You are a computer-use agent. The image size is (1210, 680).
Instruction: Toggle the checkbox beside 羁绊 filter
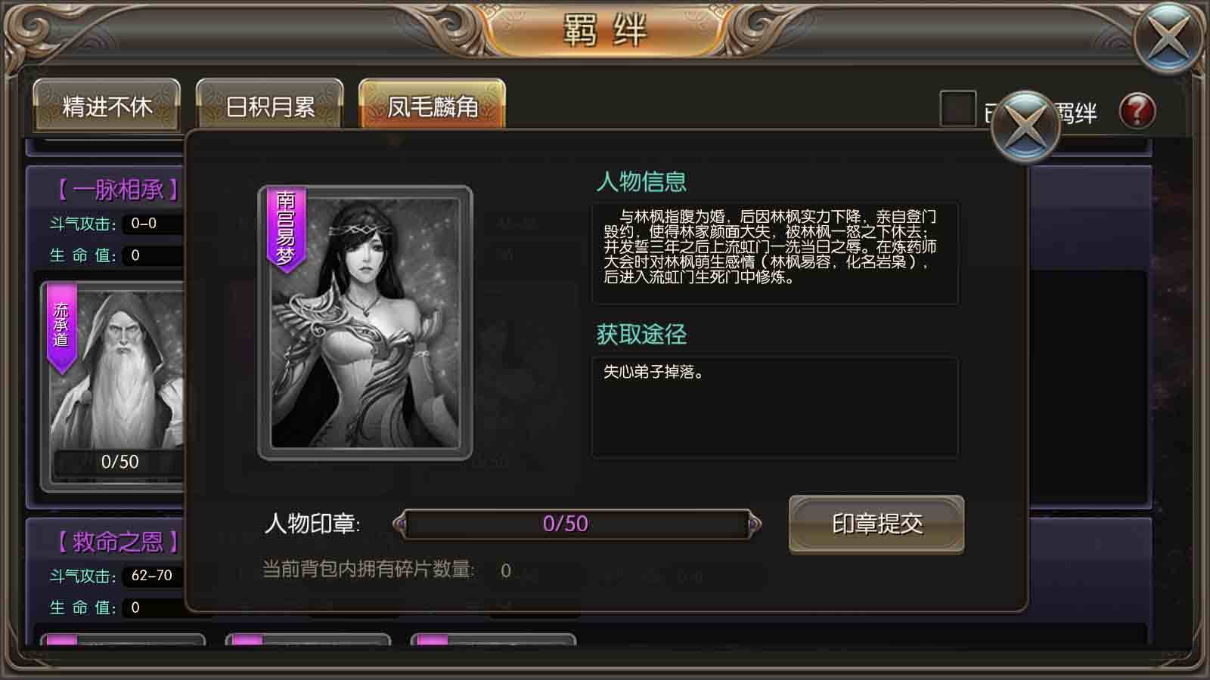pyautogui.click(x=957, y=109)
